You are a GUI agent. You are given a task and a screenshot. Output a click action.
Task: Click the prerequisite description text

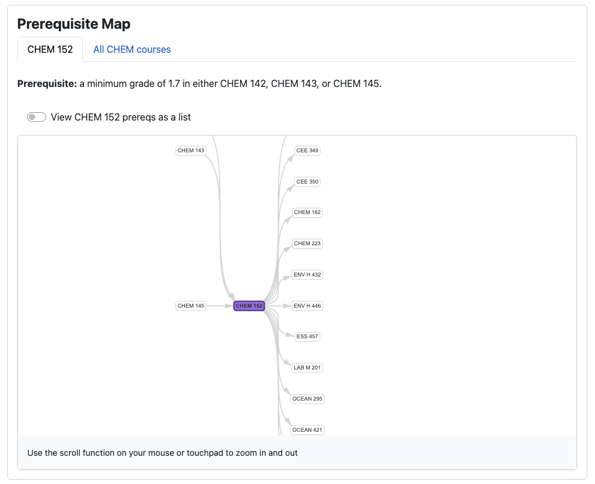pyautogui.click(x=199, y=83)
